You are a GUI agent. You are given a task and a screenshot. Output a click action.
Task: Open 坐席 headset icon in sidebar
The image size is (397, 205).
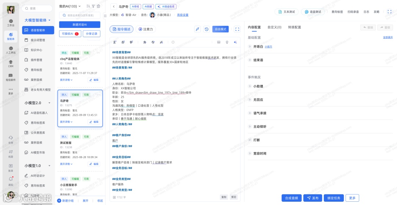11,140
